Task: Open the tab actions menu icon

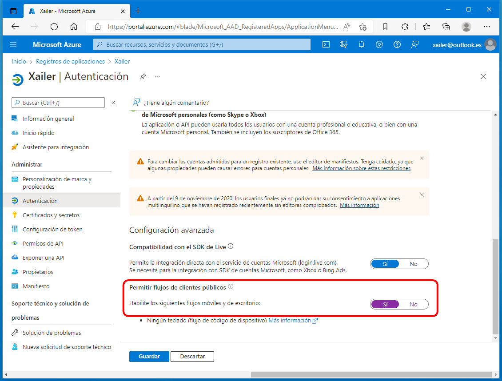Action: pyautogui.click(x=13, y=11)
